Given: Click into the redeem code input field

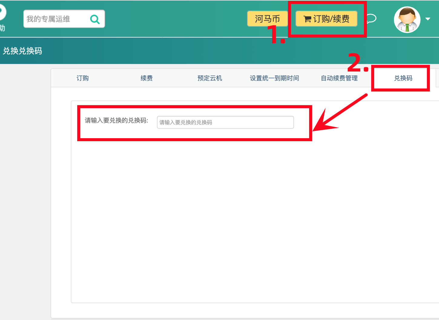Looking at the screenshot, I should [x=225, y=122].
